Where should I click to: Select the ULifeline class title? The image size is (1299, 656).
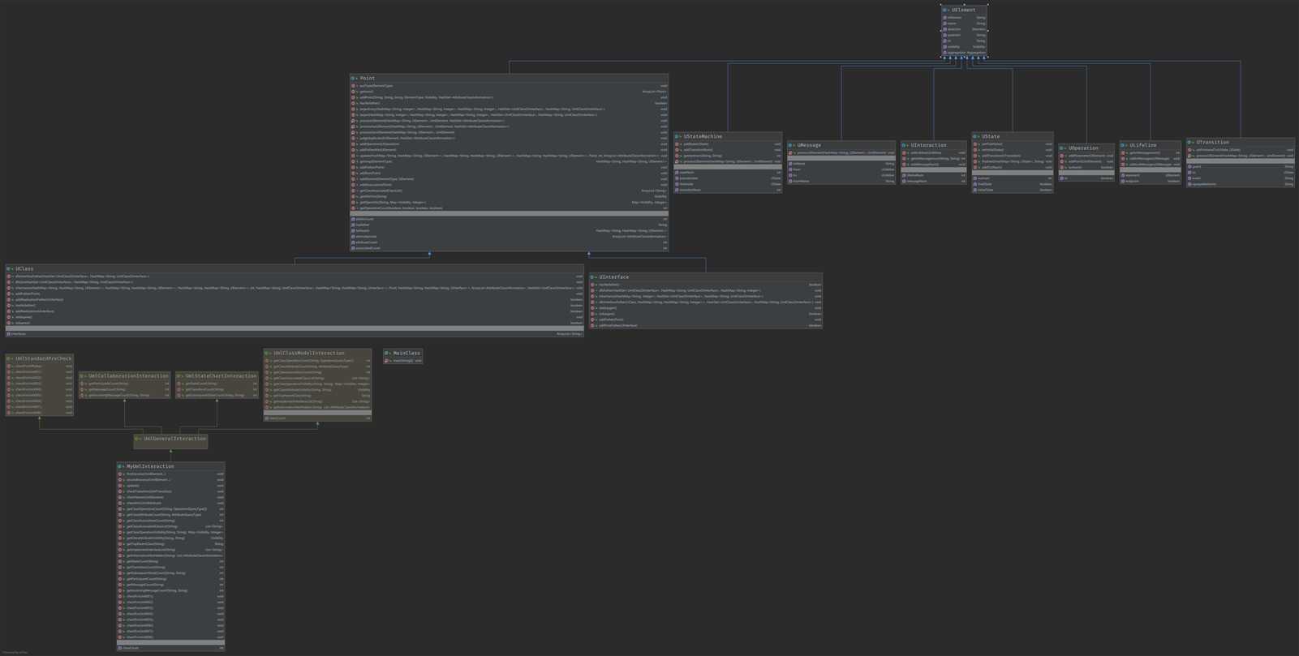(1143, 145)
